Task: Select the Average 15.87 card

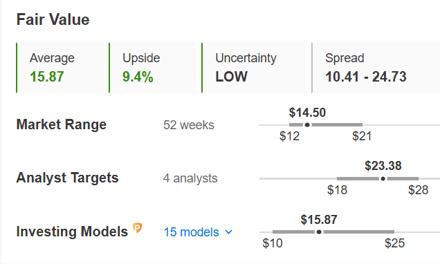Action: pyautogui.click(x=60, y=68)
